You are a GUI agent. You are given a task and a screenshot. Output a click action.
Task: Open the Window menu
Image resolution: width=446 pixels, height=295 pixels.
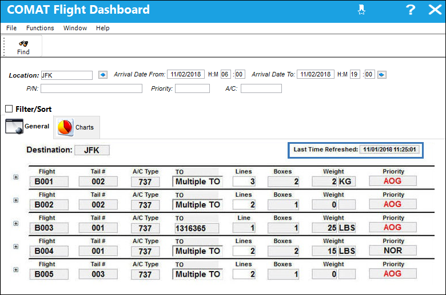(x=75, y=28)
